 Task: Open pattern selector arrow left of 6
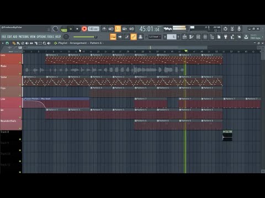(165, 37)
